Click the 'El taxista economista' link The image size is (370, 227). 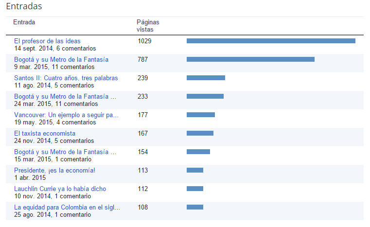click(x=45, y=133)
